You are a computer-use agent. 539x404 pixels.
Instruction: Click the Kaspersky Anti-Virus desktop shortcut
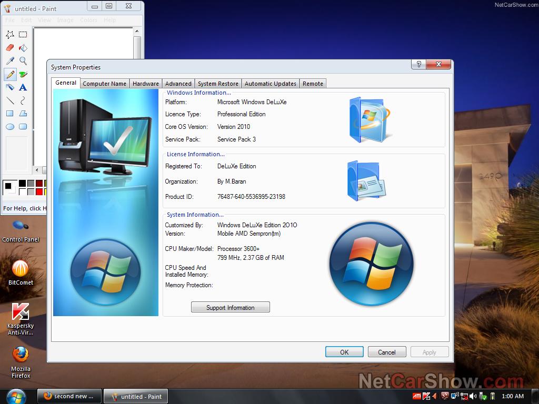tap(21, 312)
